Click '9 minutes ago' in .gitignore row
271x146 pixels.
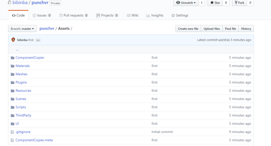coord(240,132)
